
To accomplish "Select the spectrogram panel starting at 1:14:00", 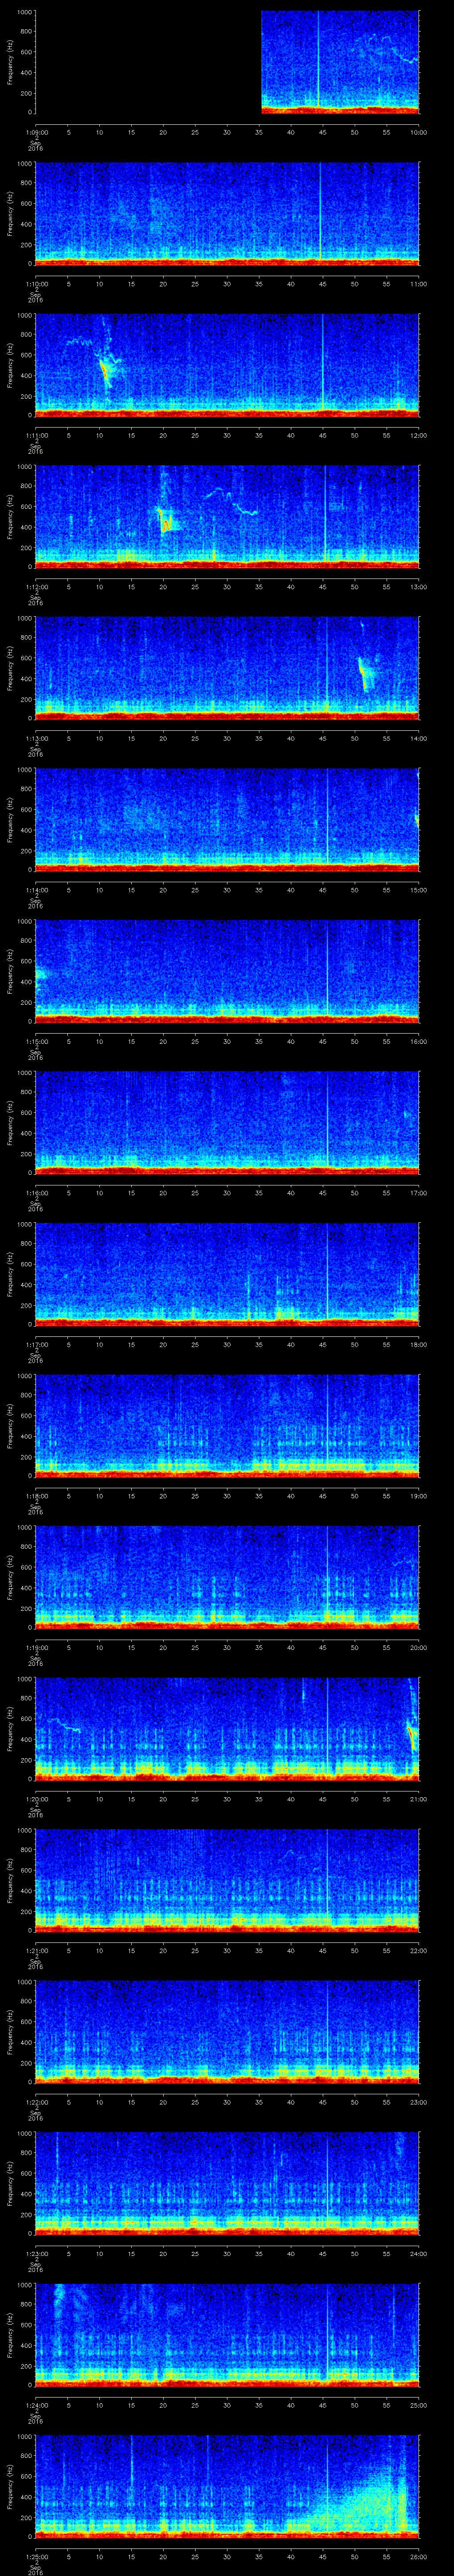I will [227, 819].
